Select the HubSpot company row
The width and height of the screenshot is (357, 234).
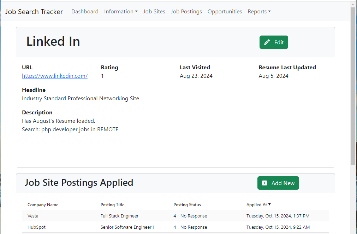click(x=175, y=227)
